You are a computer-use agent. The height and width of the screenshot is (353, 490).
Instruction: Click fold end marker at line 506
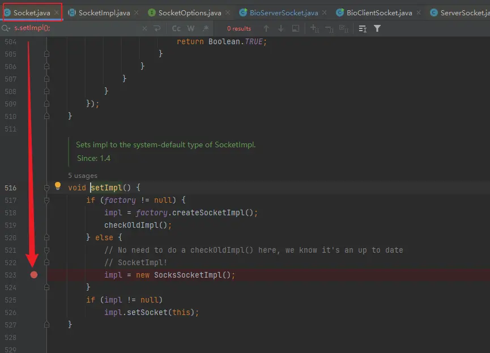46,66
